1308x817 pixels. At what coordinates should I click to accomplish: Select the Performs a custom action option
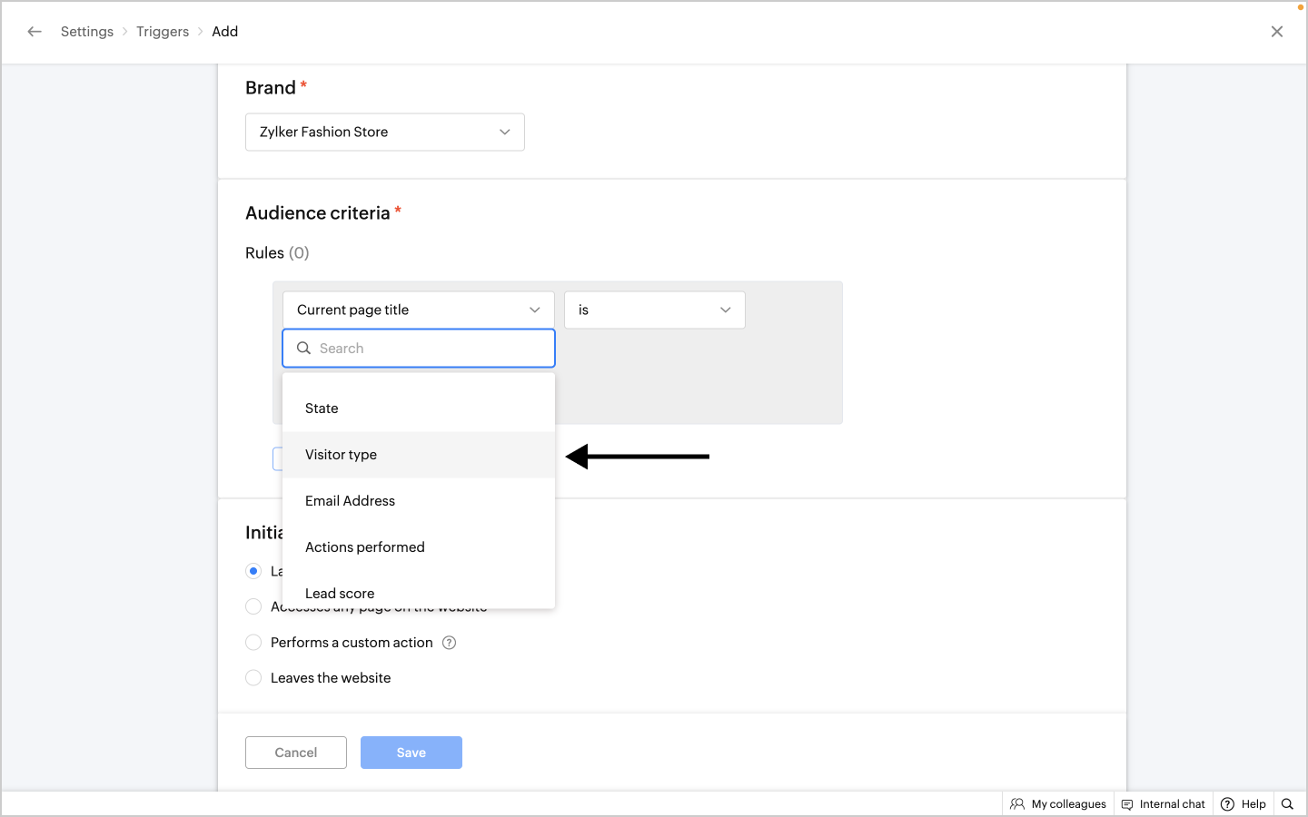point(253,643)
